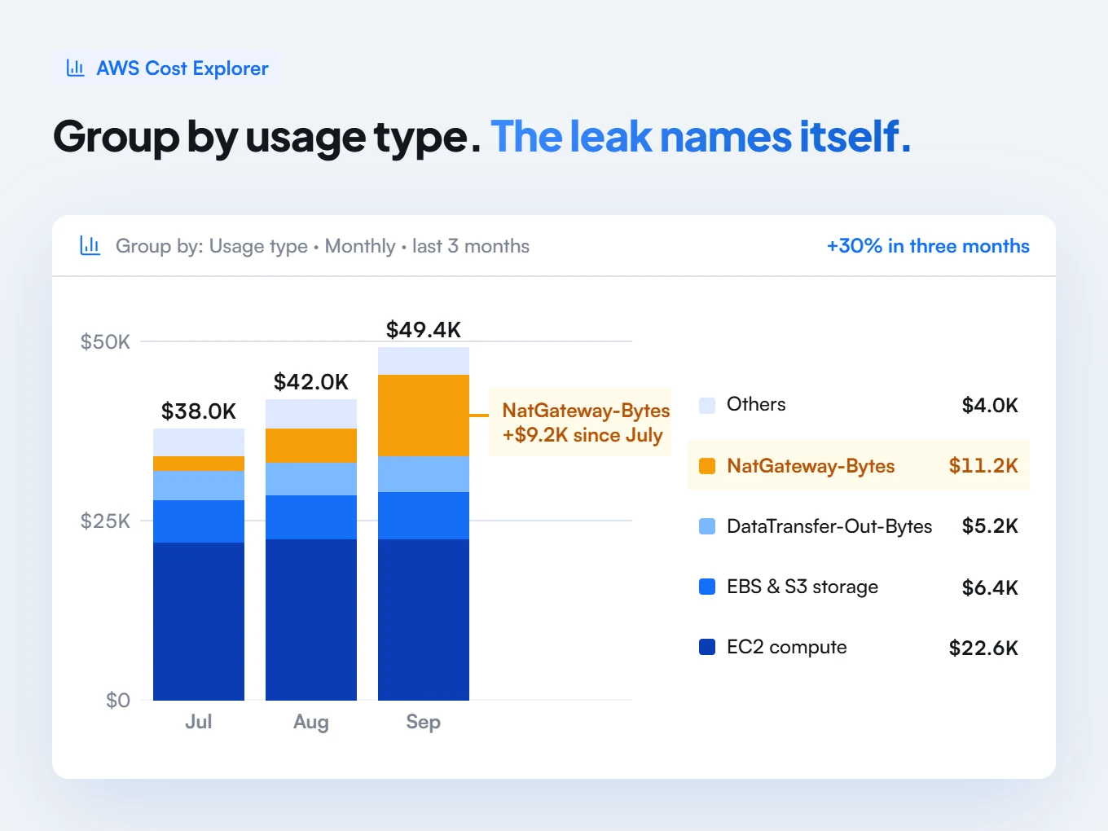
Task: Click the NatGateway-Bytes +$9.2K since July callout
Action: (581, 422)
